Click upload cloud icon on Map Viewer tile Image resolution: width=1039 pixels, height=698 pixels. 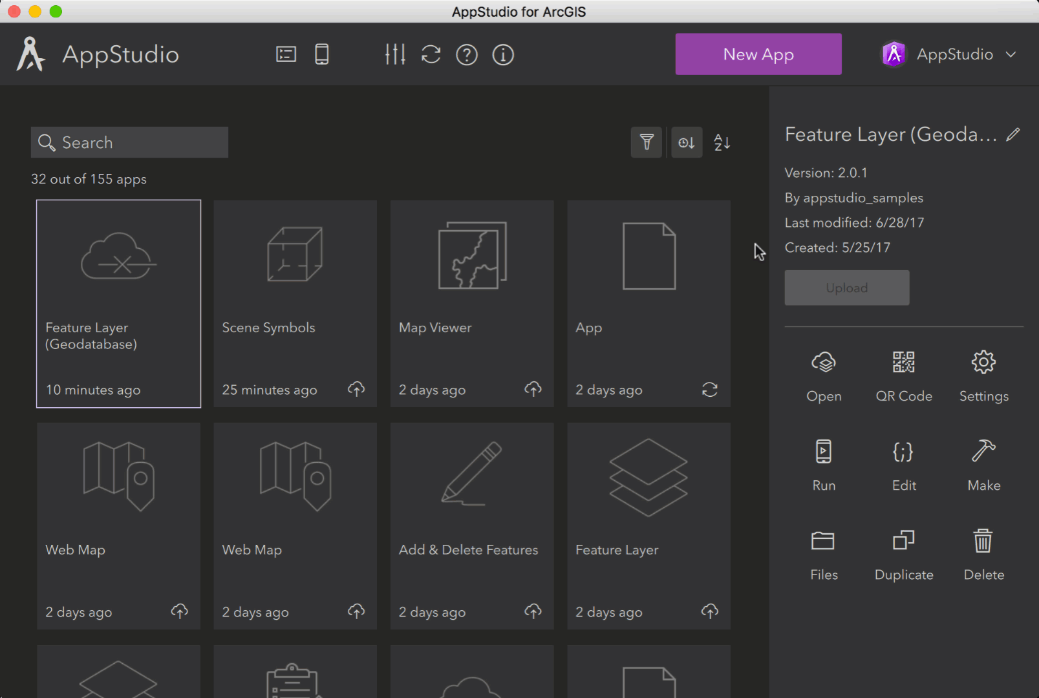(533, 389)
